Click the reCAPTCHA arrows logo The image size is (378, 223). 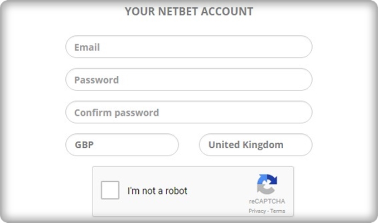[267, 184]
